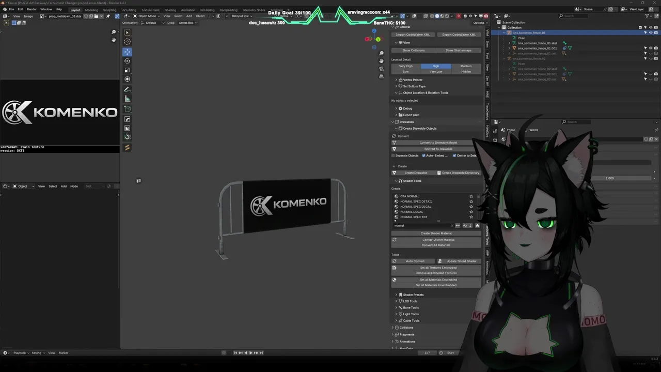Switch to the Geometry Nodes workspace tab
661x372 pixels.
254,10
